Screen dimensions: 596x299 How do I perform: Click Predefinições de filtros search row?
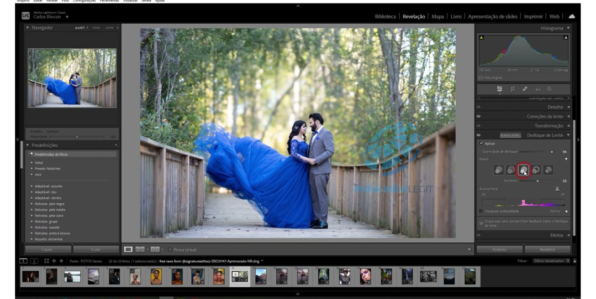coord(73,155)
